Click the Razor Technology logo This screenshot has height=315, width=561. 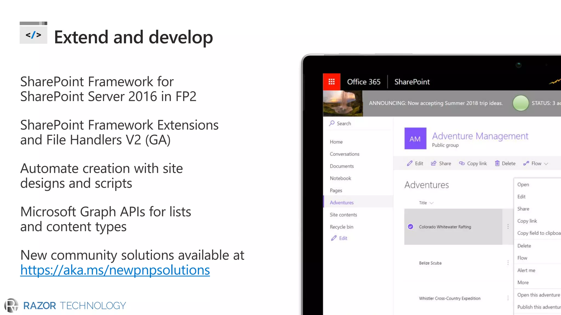(x=65, y=305)
